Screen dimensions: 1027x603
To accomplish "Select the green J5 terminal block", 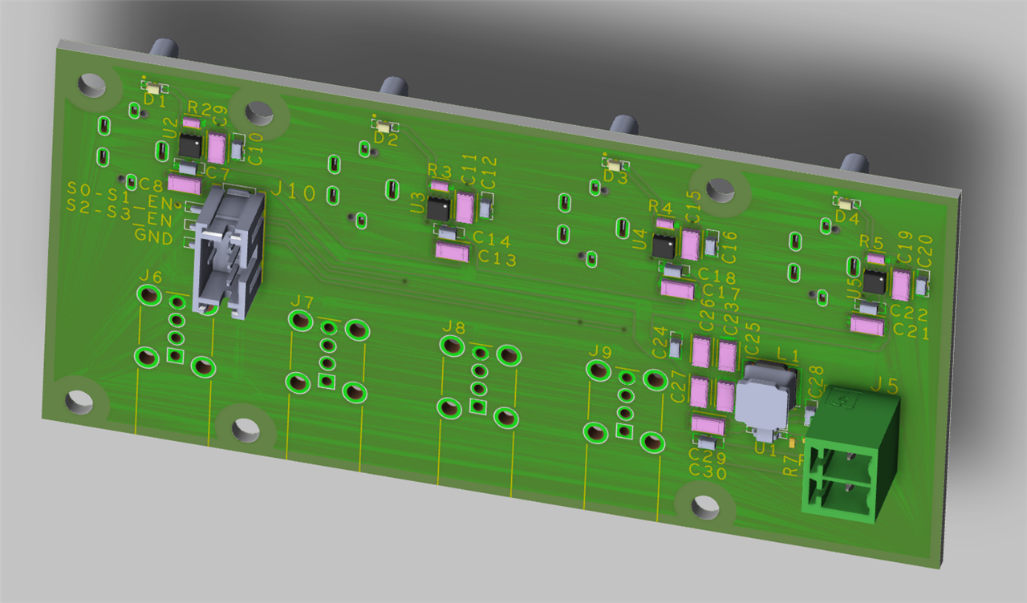I will [x=850, y=455].
